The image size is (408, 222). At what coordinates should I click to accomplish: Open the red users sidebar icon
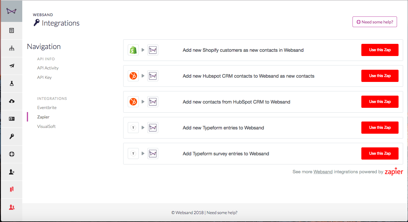pos(12,207)
